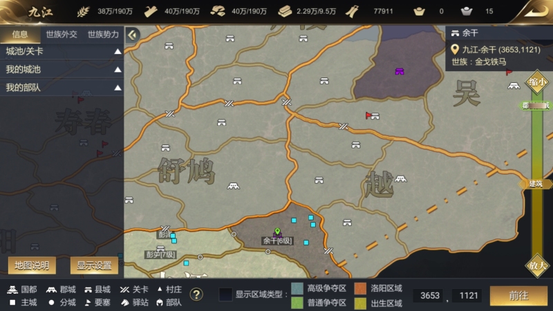
Task: Click the 放大 zoom-in slider end
Action: (537, 265)
